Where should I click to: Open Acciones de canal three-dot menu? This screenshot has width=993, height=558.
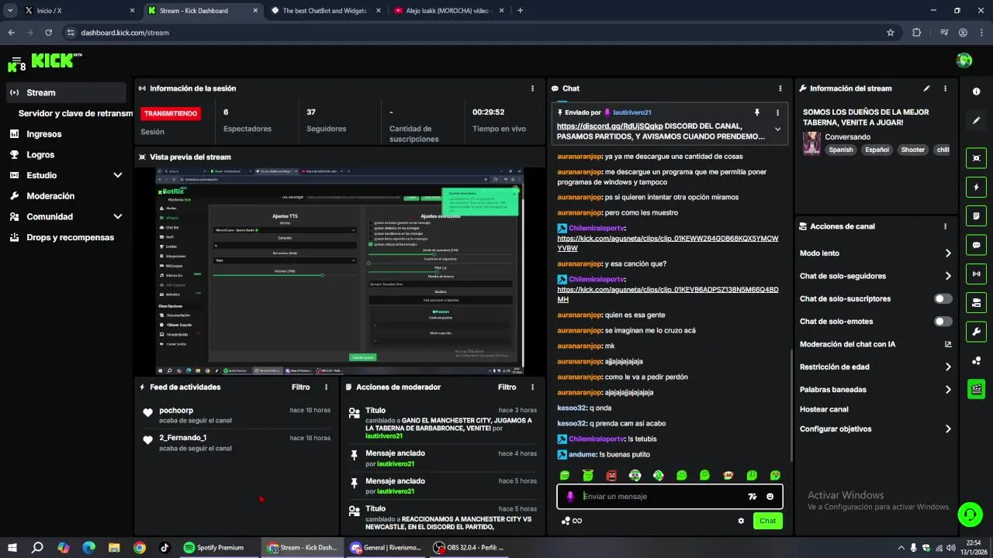click(x=945, y=226)
